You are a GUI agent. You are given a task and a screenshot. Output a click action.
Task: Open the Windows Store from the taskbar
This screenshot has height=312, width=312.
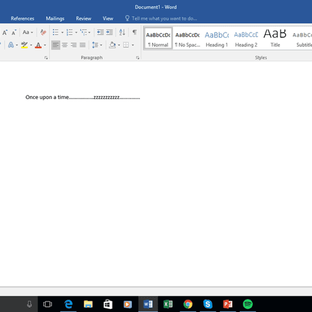click(x=108, y=304)
